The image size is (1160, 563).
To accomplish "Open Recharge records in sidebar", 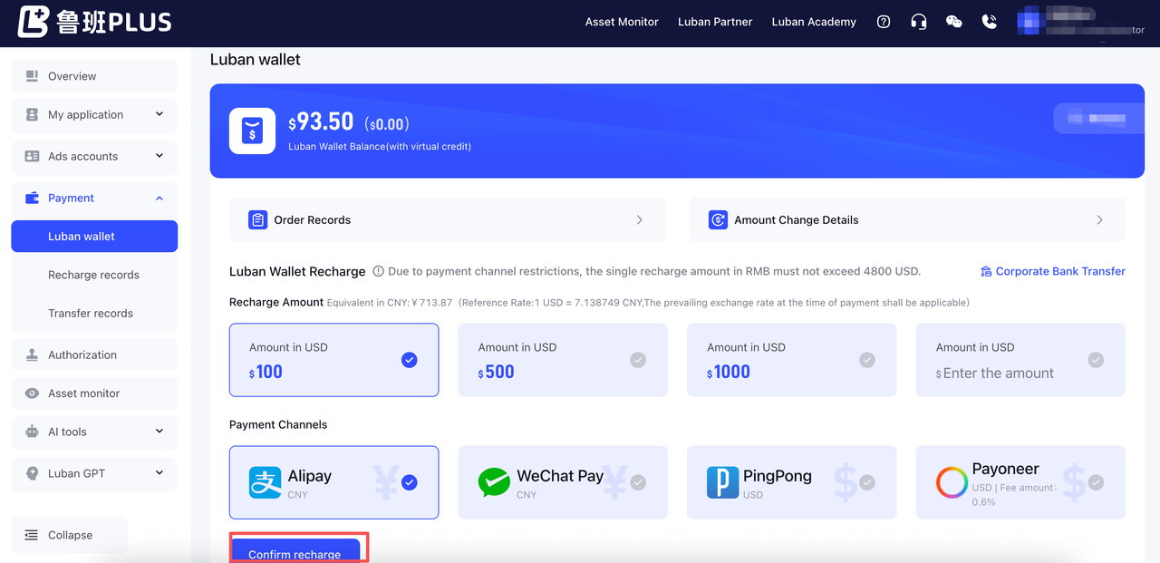I will click(94, 275).
